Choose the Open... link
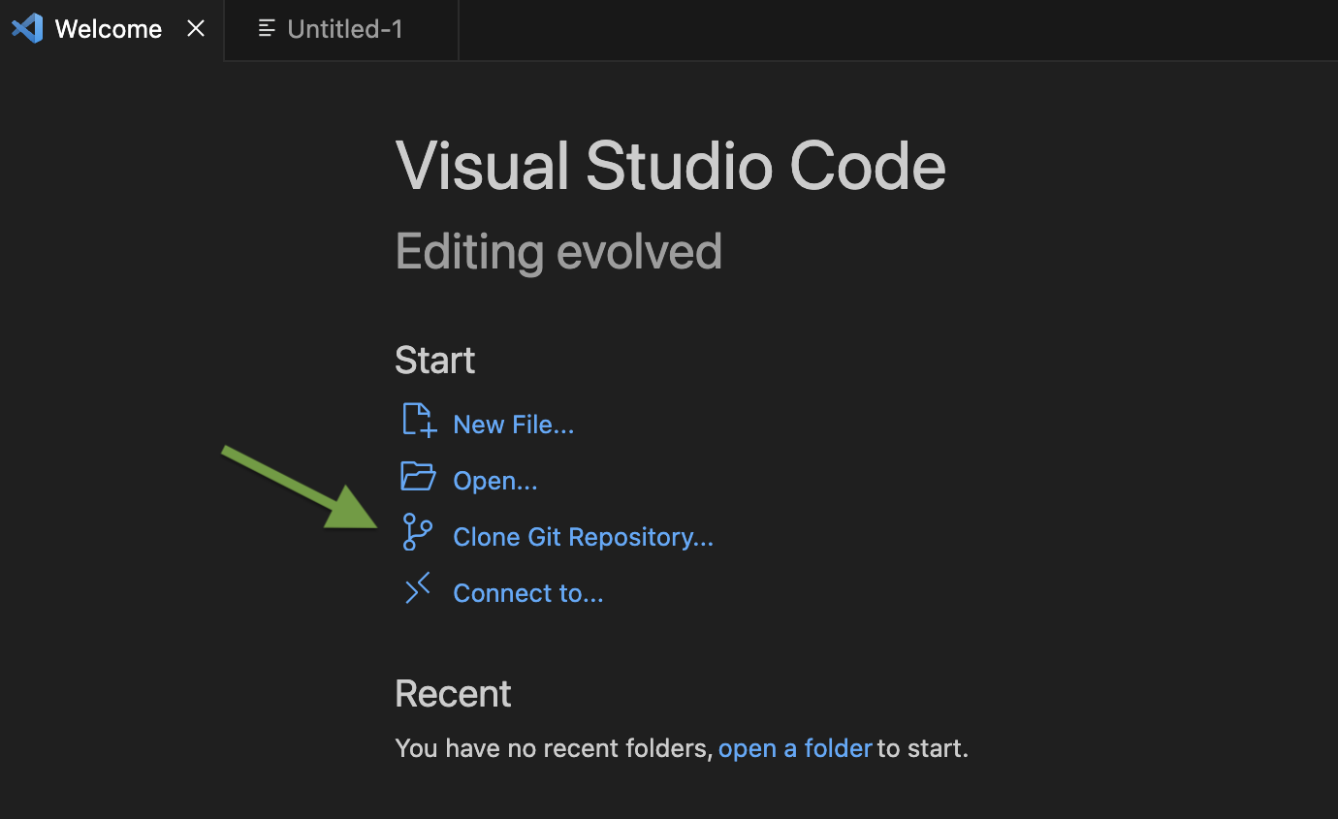Screen dimensions: 1338x819 click(494, 481)
